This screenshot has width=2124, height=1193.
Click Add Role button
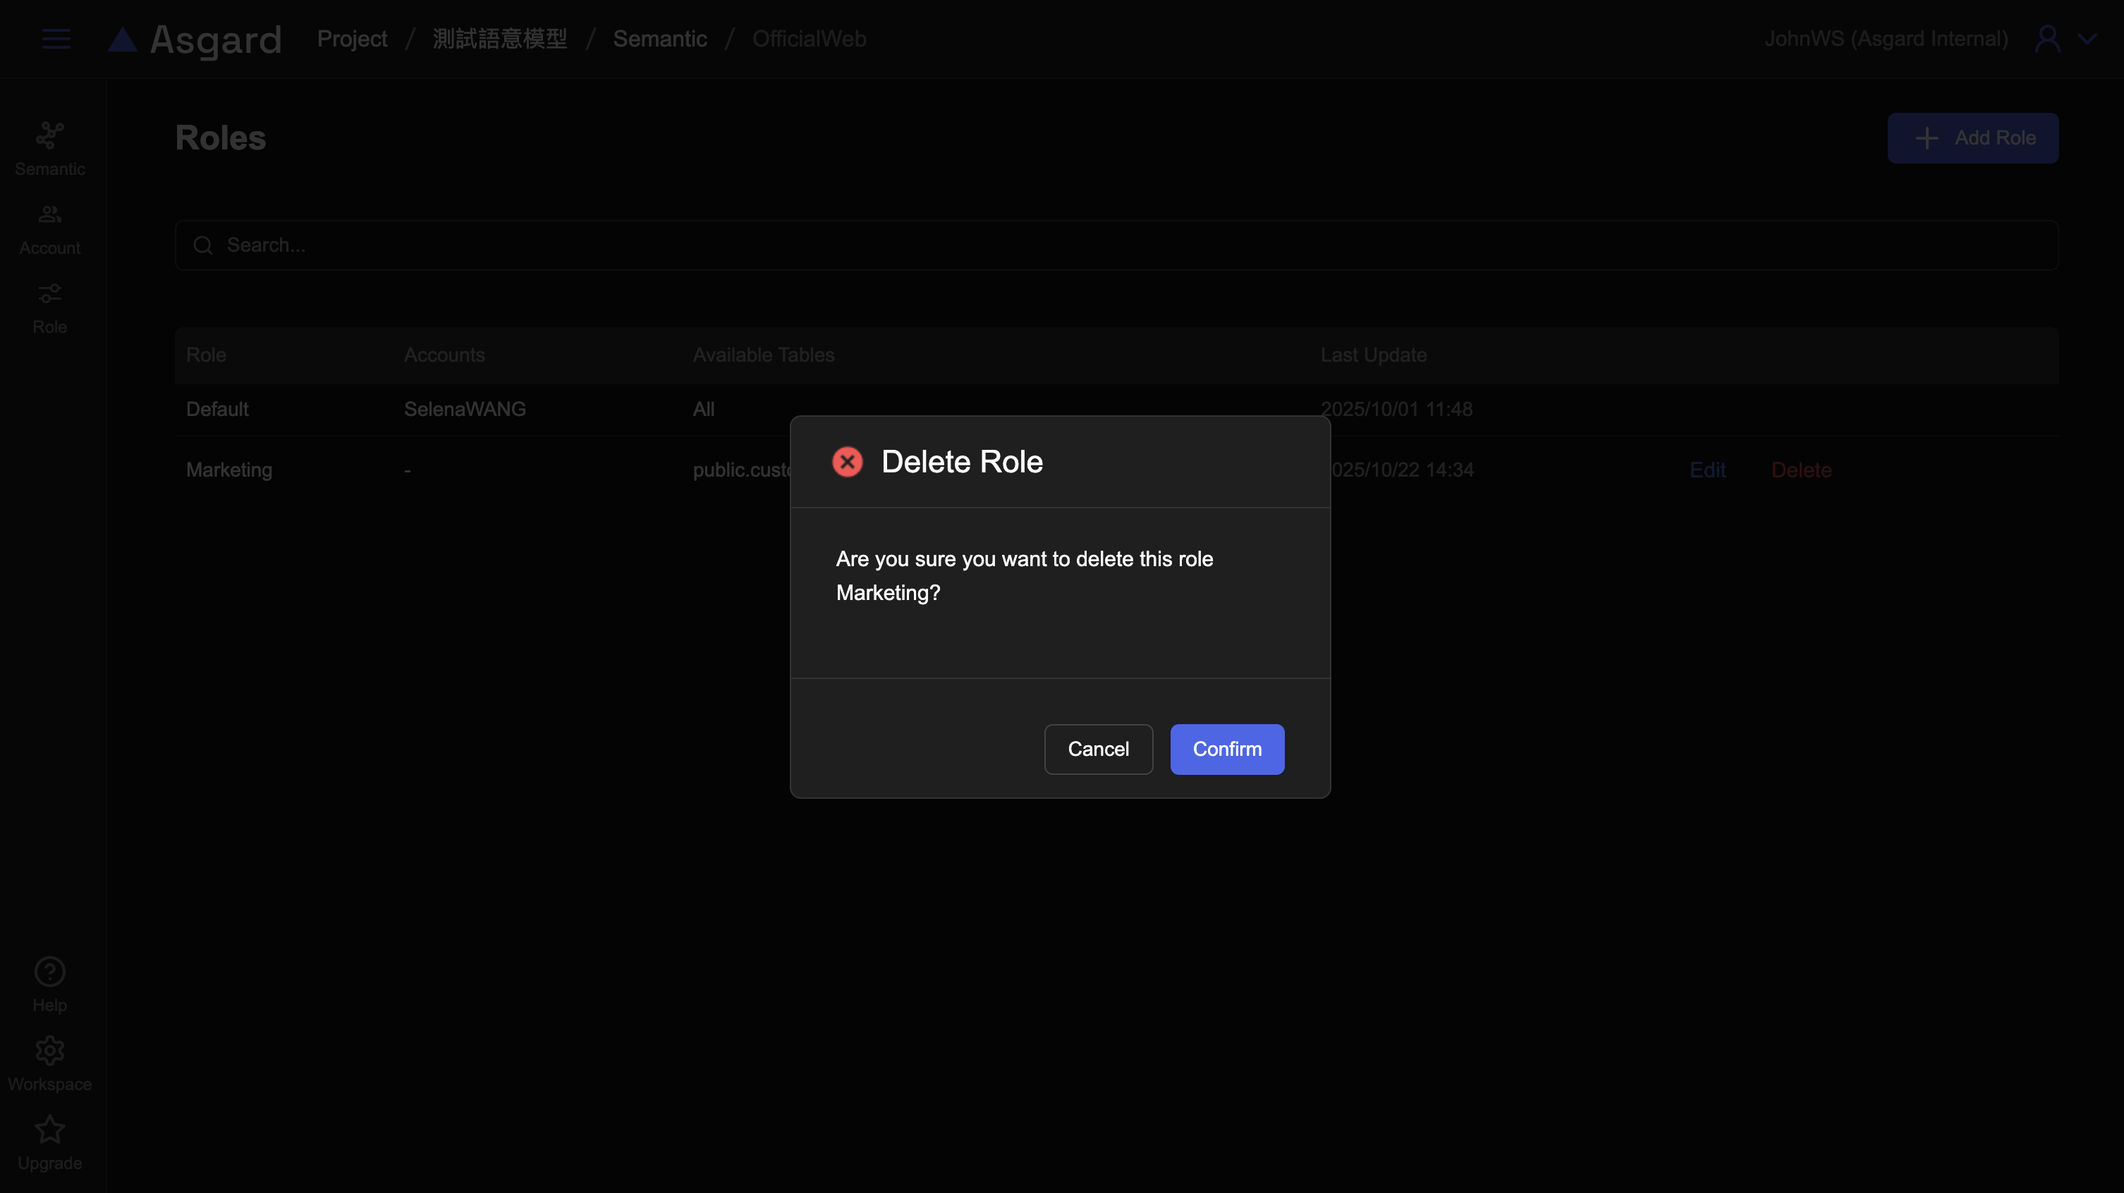click(x=1972, y=137)
